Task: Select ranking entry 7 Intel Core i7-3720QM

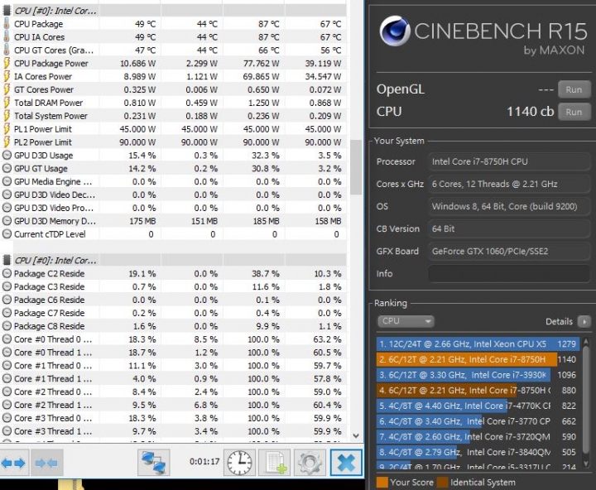Action: tap(478, 437)
